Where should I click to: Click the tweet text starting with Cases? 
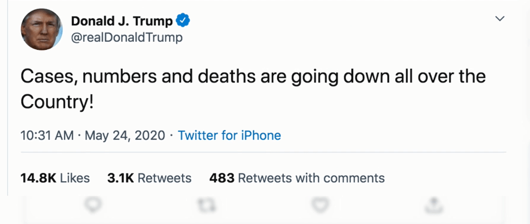click(x=253, y=76)
